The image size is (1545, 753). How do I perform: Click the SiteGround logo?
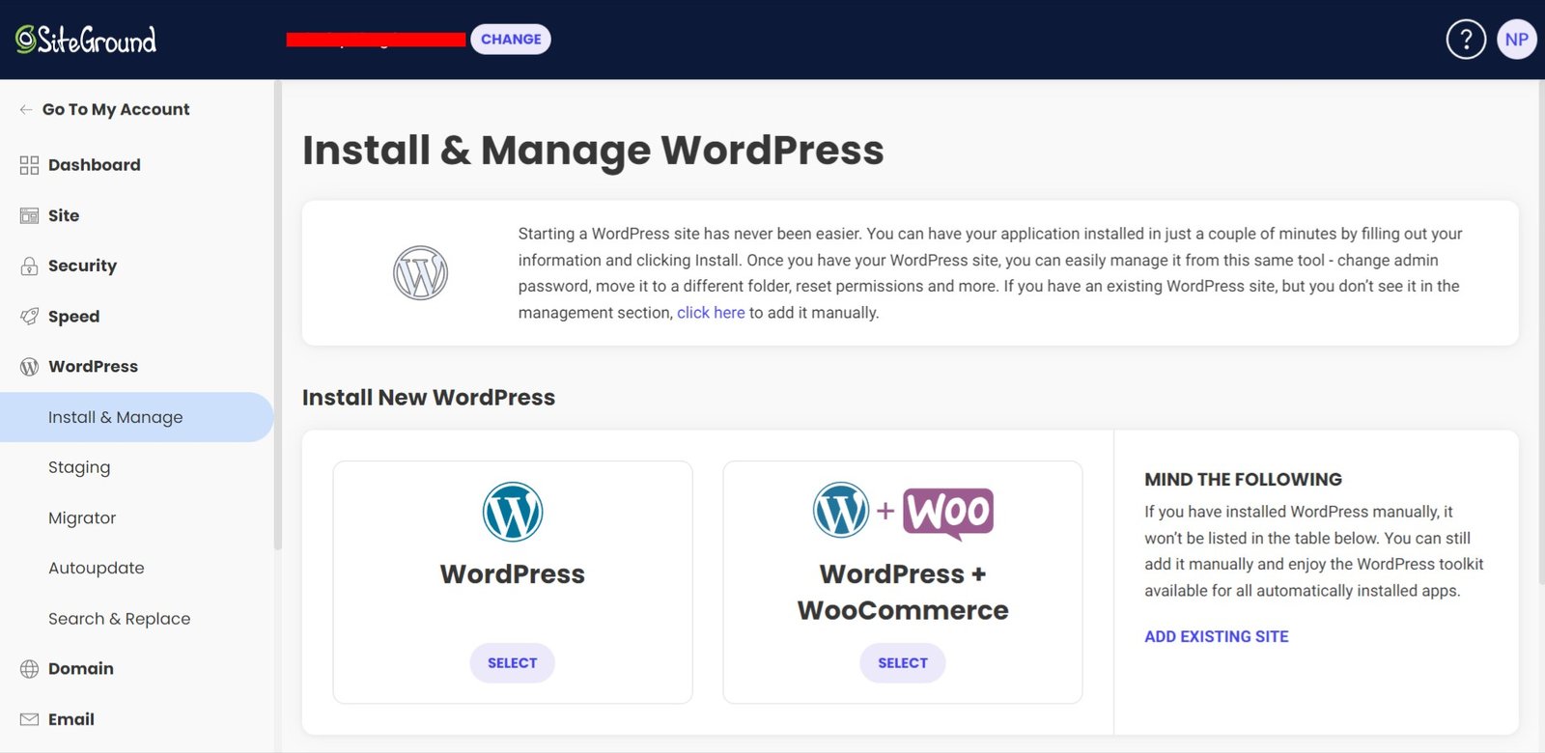86,40
